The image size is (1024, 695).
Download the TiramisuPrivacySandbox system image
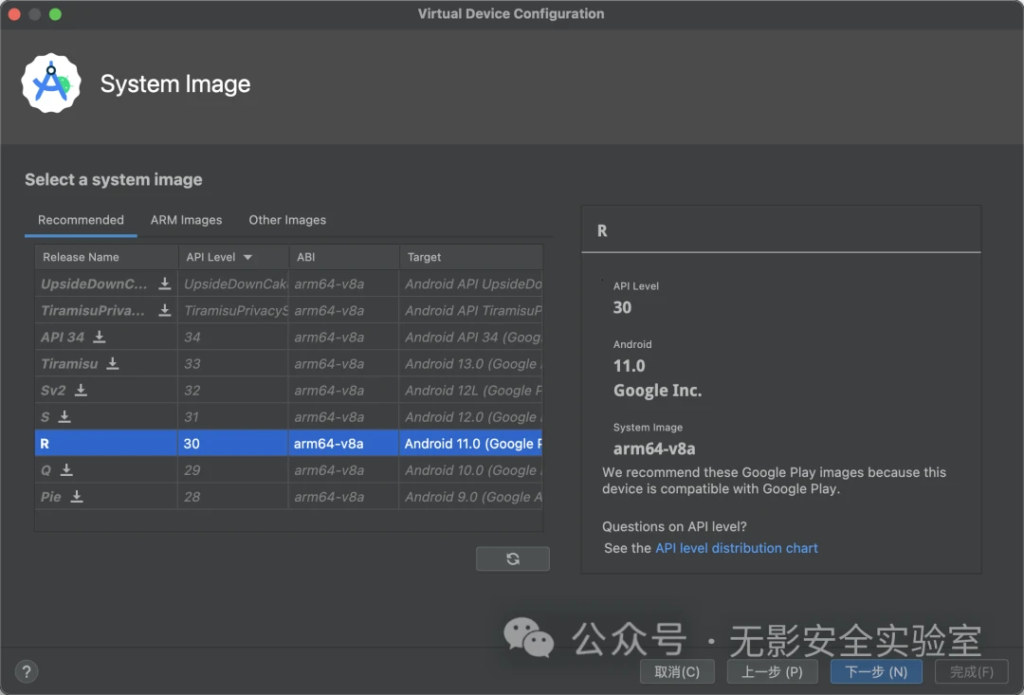[x=165, y=310]
